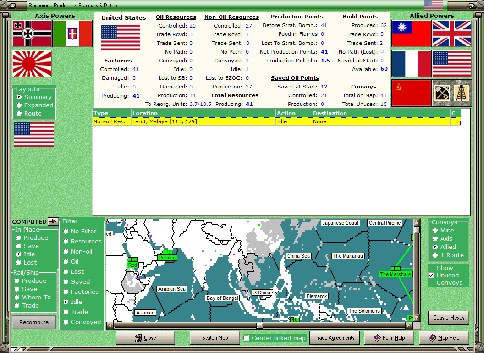Click map scroll up arrow
Screen dimensions: 484x353
coord(417,222)
